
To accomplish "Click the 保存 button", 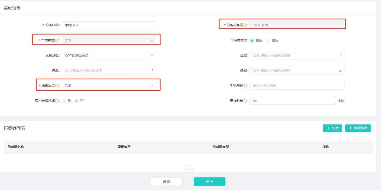I will point(209,182).
